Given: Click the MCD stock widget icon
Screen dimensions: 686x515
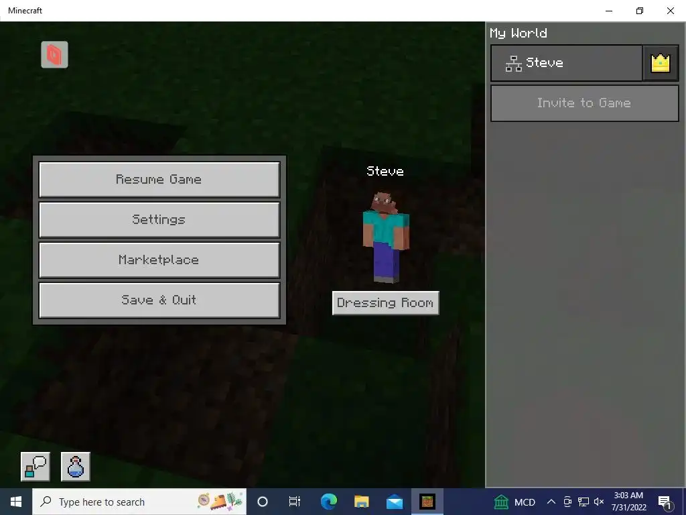Looking at the screenshot, I should click(501, 502).
